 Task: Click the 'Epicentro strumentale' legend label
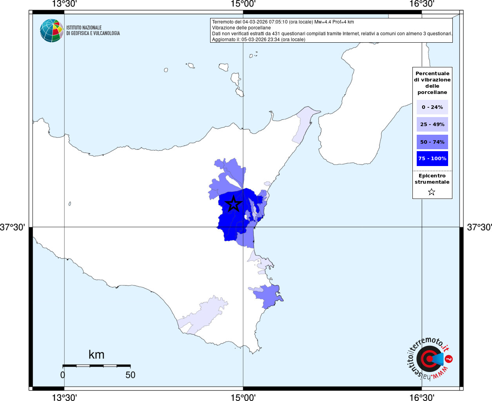coord(432,179)
